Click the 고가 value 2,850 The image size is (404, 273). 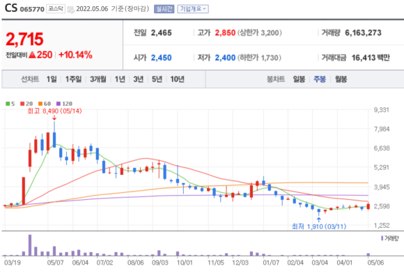pyautogui.click(x=225, y=33)
